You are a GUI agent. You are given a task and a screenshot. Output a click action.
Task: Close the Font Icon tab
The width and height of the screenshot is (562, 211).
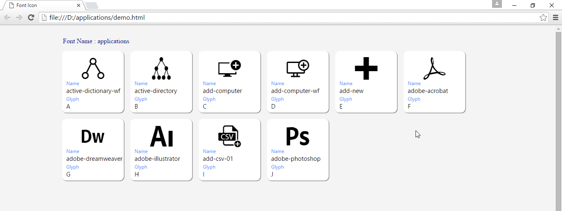[79, 5]
